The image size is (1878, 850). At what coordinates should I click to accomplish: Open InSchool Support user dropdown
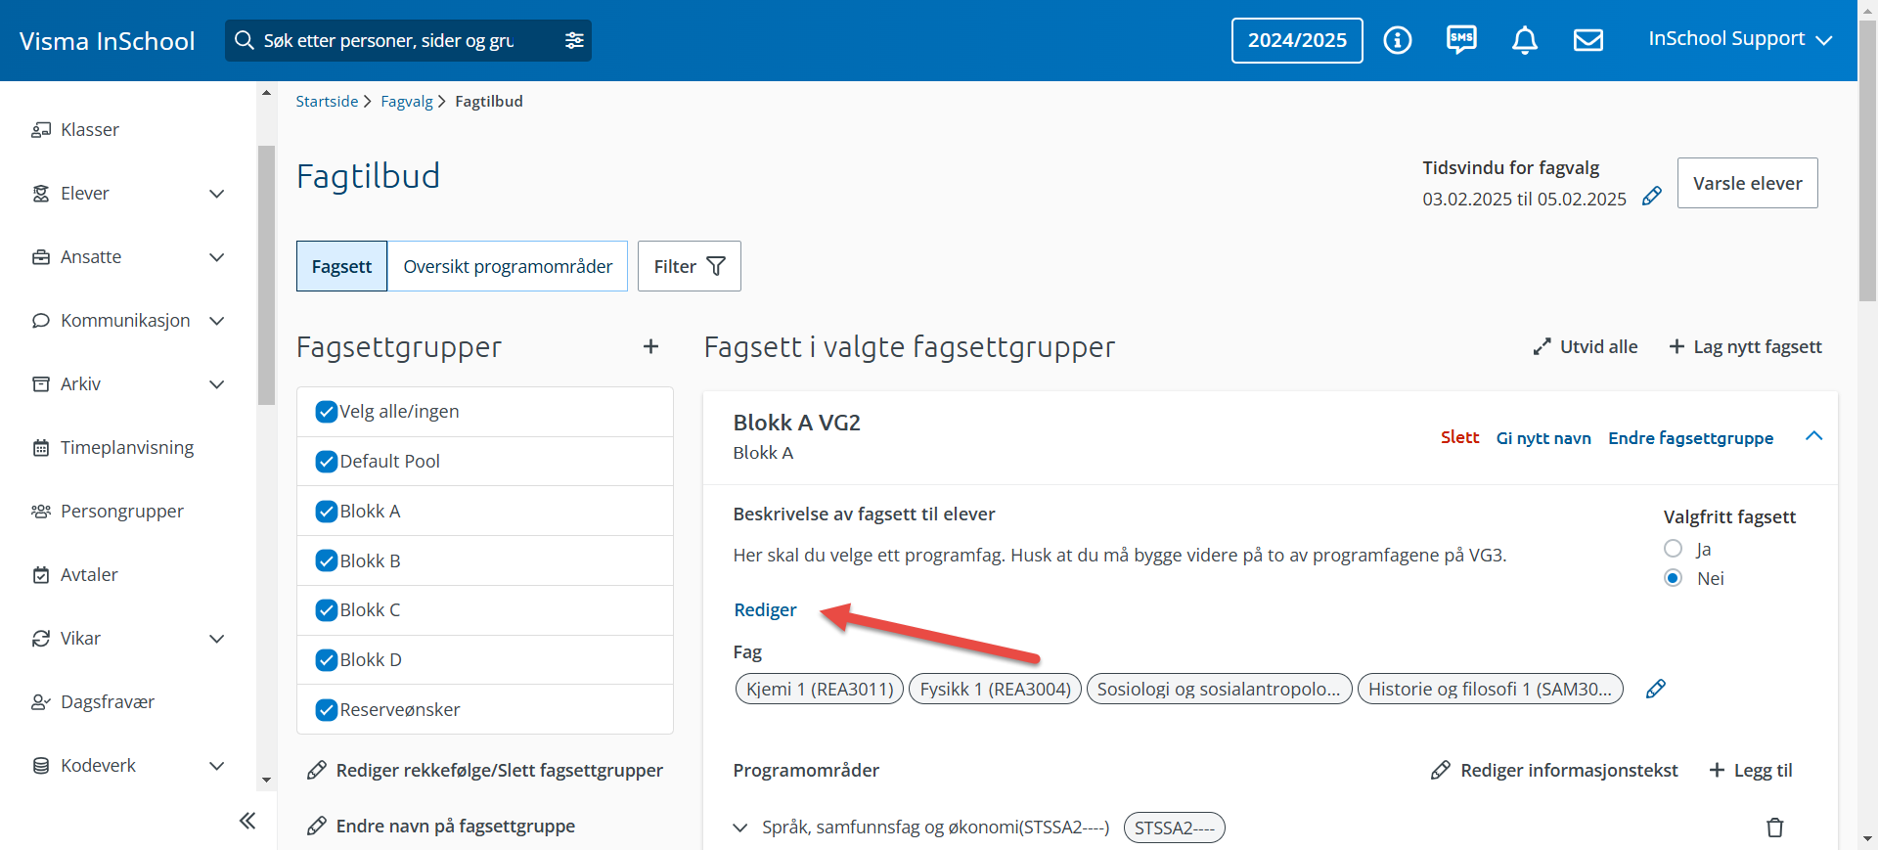coord(1739,39)
